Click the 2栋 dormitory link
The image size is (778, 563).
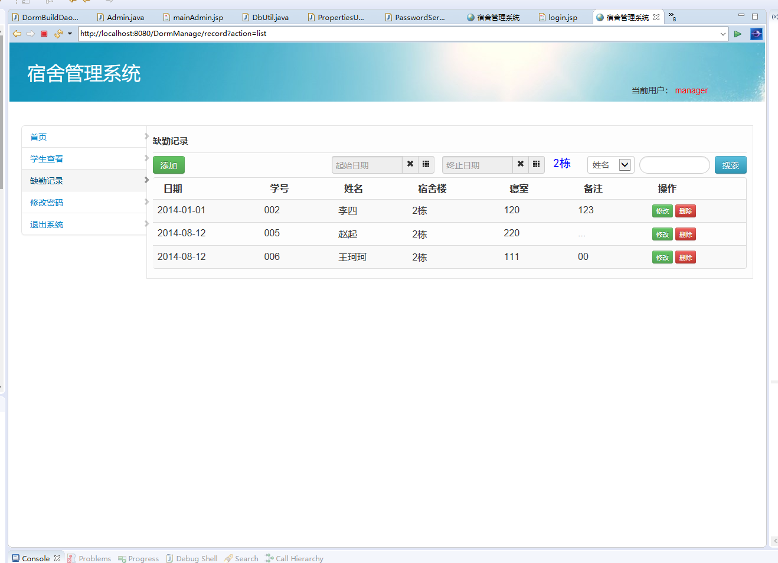pyautogui.click(x=561, y=164)
